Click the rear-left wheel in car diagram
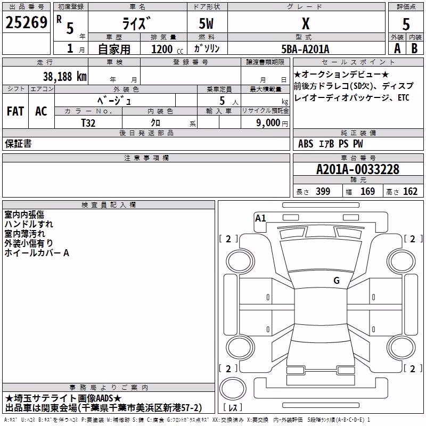The image size is (426, 426). 240,347
